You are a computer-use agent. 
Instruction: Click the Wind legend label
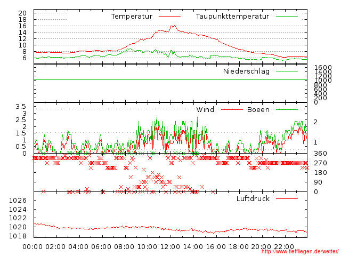tap(205, 109)
